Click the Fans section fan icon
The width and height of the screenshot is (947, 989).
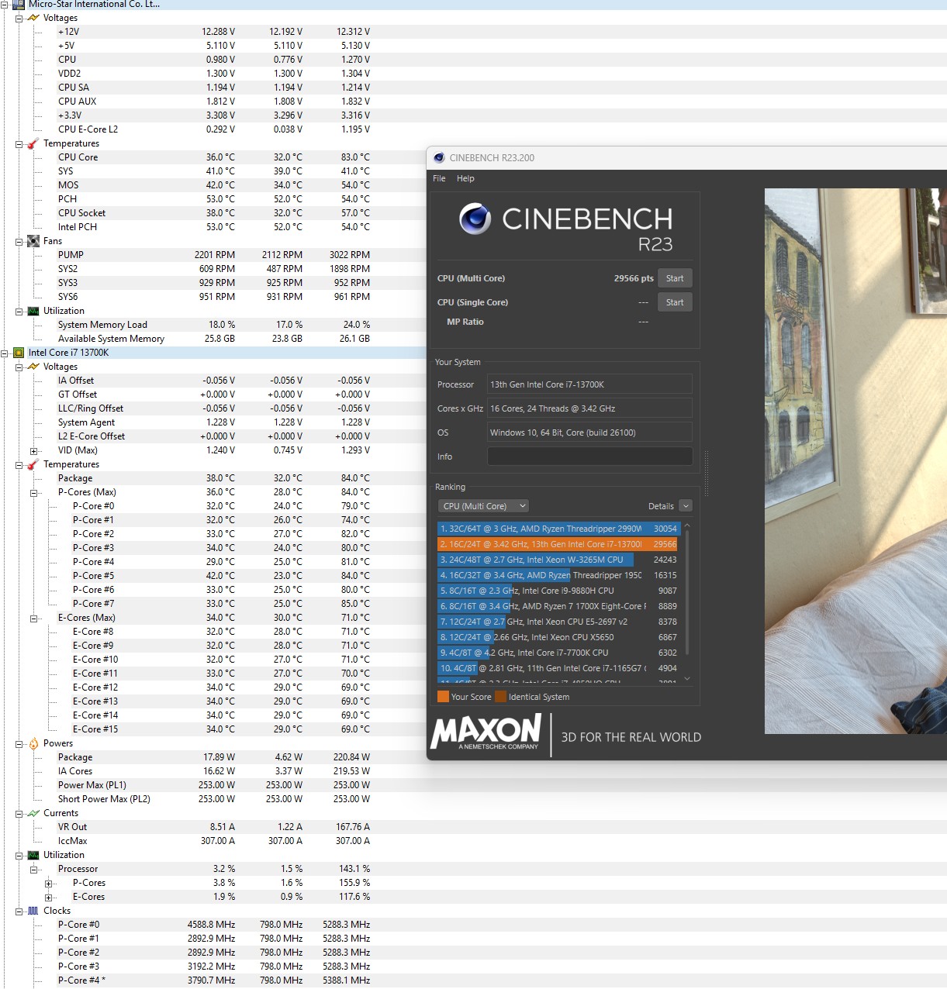(x=33, y=241)
